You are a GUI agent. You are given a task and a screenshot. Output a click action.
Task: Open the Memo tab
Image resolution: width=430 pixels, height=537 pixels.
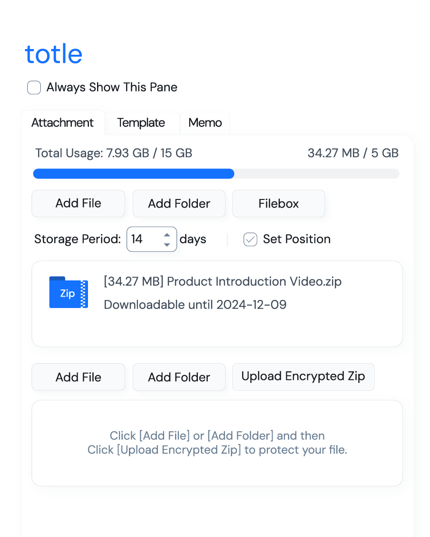[205, 123]
